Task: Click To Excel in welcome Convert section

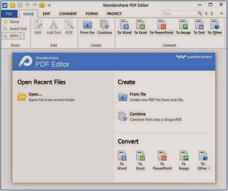Action: pos(140,160)
